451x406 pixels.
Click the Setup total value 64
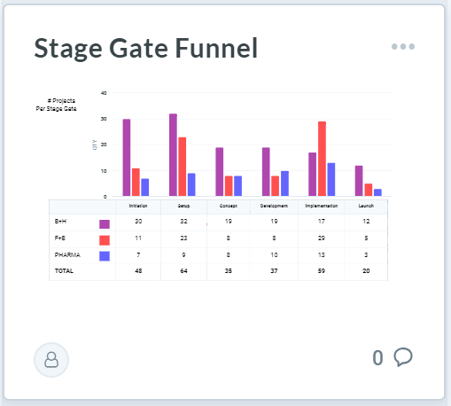(x=183, y=271)
